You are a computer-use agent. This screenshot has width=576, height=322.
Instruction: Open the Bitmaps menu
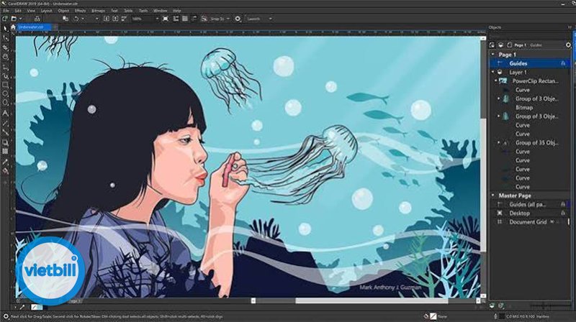pos(98,11)
